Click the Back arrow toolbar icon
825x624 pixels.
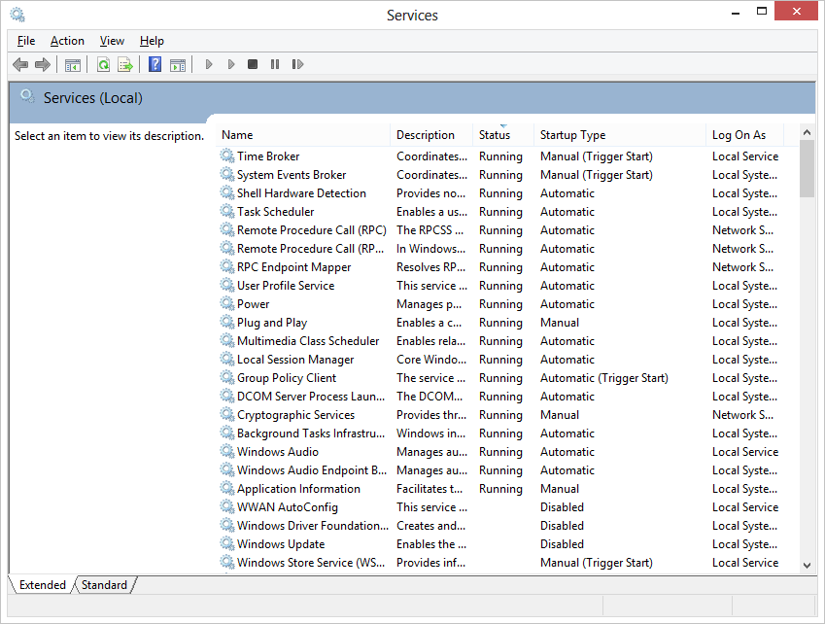coord(20,65)
